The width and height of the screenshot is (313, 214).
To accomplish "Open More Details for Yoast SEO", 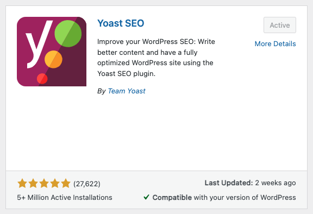I will point(275,43).
